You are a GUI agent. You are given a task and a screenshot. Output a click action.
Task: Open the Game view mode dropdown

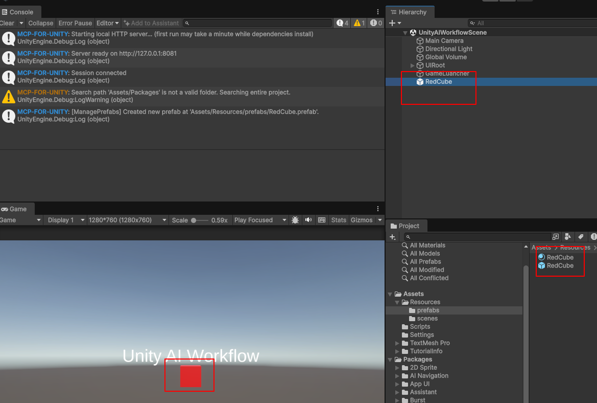pyautogui.click(x=20, y=220)
